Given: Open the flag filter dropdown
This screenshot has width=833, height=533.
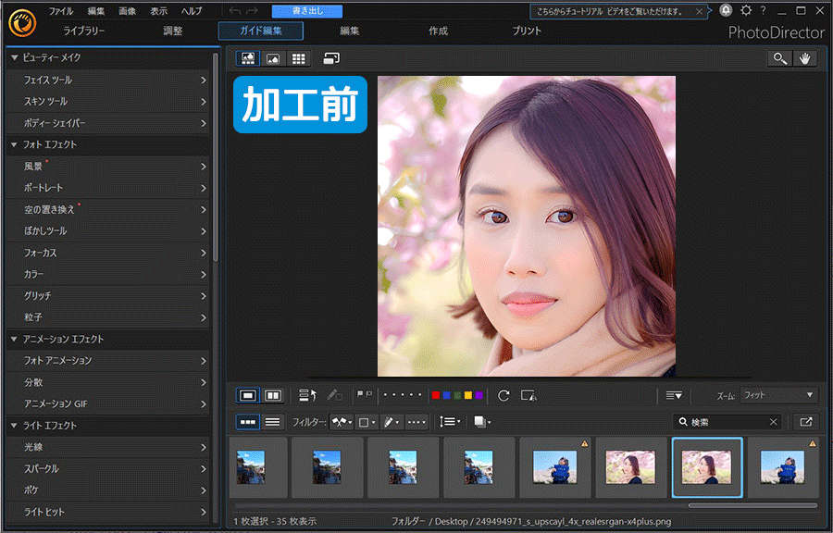Looking at the screenshot, I should (340, 421).
